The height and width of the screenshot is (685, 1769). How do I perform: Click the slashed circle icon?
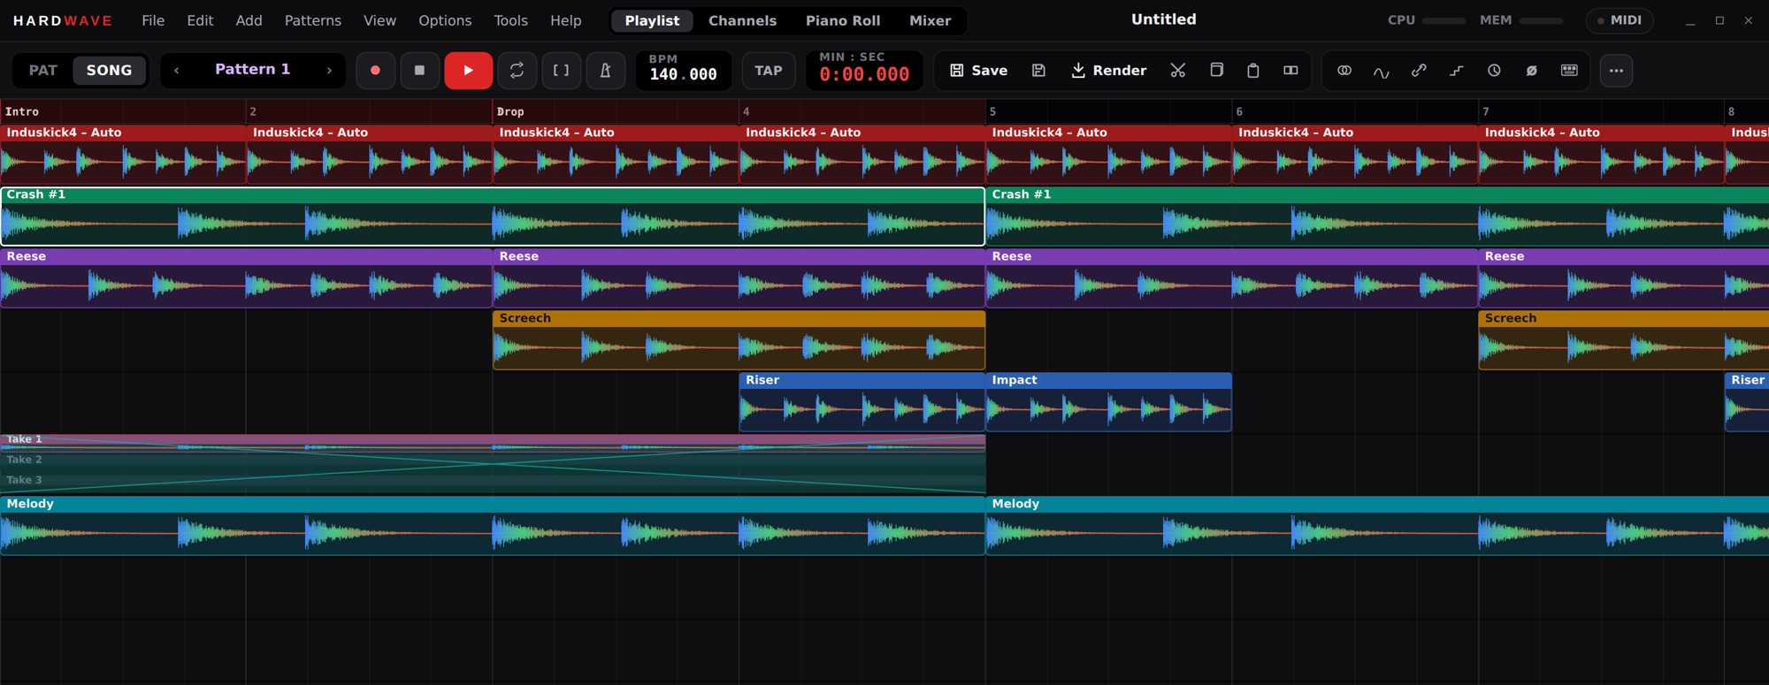(x=1532, y=71)
